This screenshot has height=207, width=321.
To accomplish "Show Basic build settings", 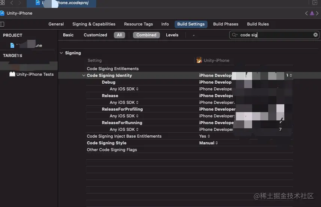I will click(x=68, y=35).
